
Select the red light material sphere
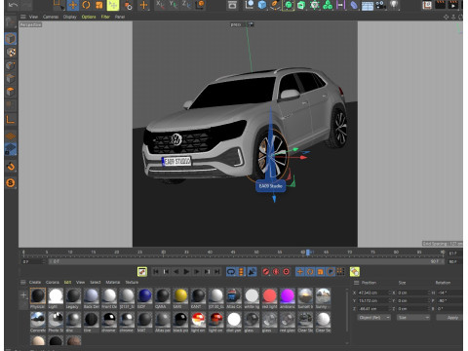click(269, 295)
